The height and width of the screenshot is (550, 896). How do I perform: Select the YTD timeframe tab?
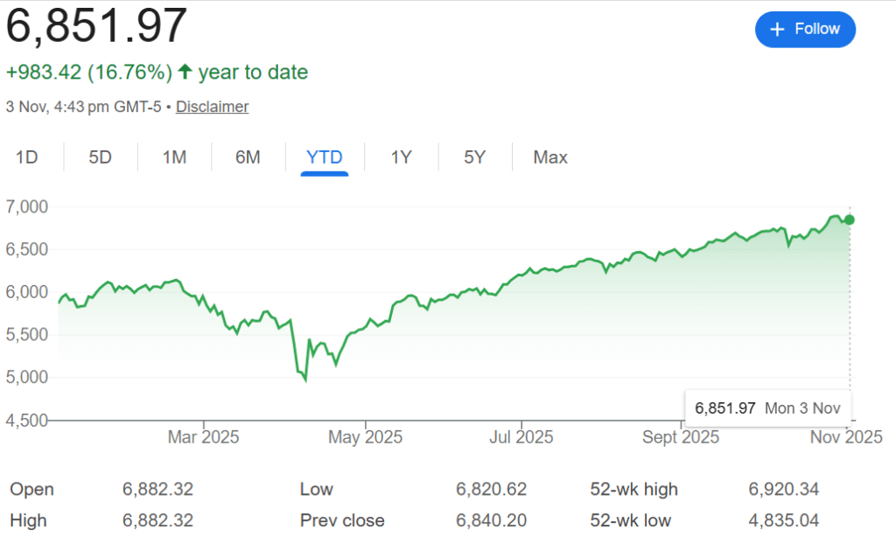(x=324, y=157)
